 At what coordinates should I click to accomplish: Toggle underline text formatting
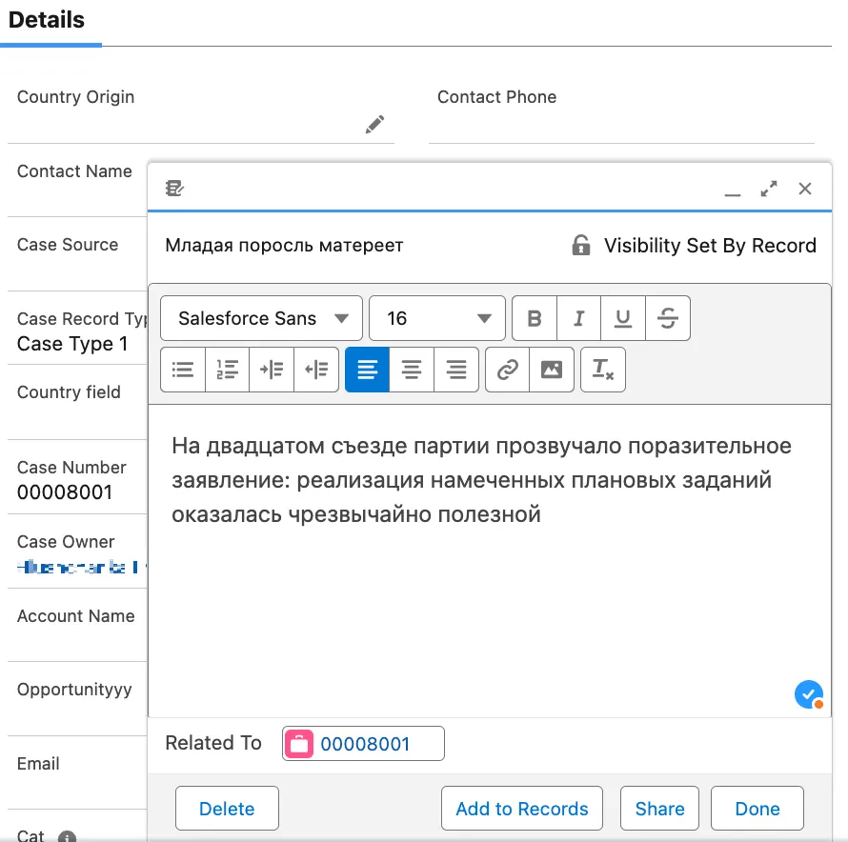(623, 319)
